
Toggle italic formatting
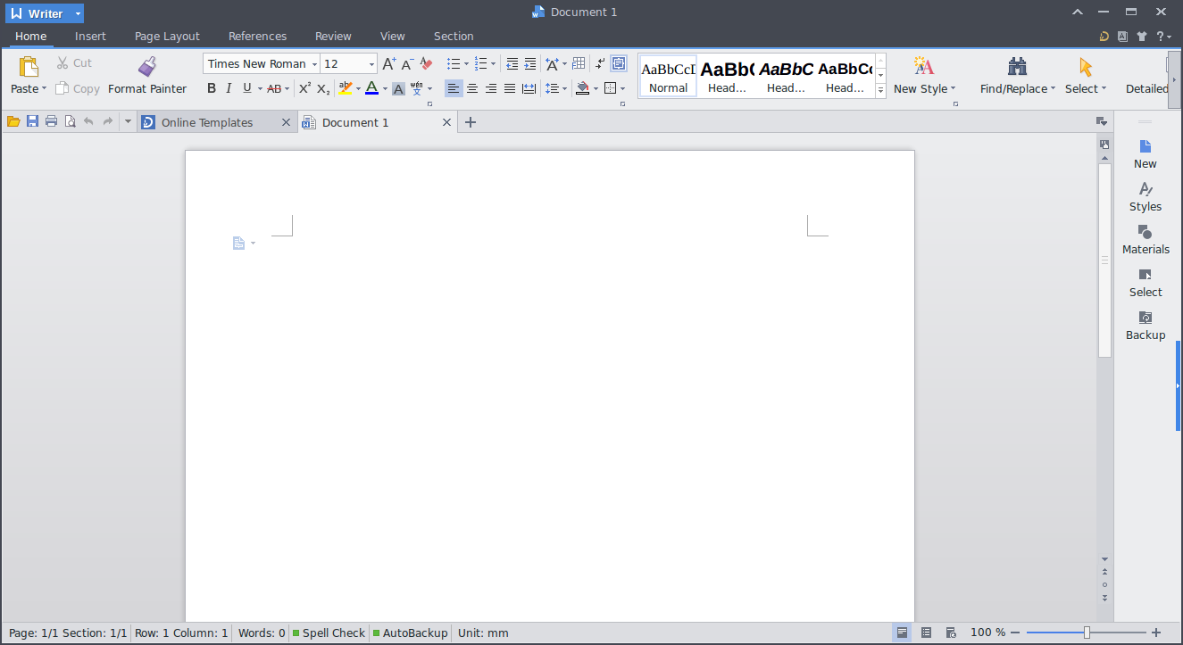click(229, 88)
